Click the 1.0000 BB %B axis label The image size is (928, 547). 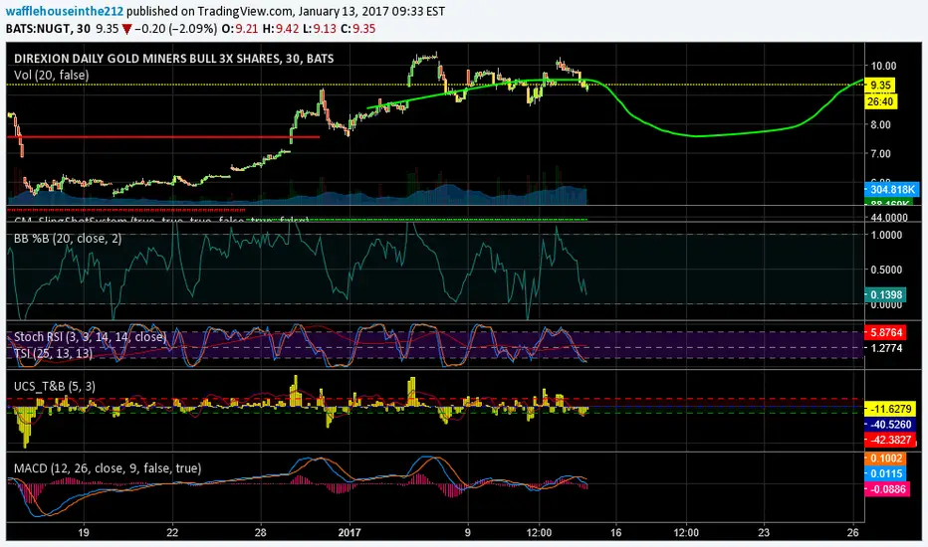click(886, 235)
